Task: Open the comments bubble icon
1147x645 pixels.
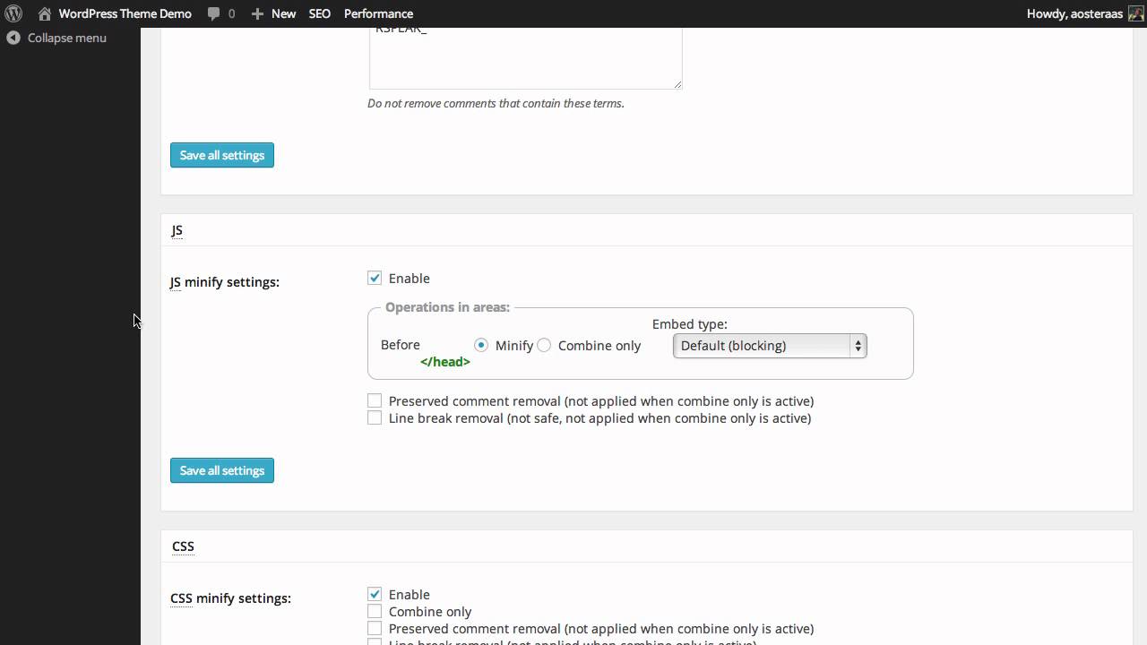Action: pos(213,13)
